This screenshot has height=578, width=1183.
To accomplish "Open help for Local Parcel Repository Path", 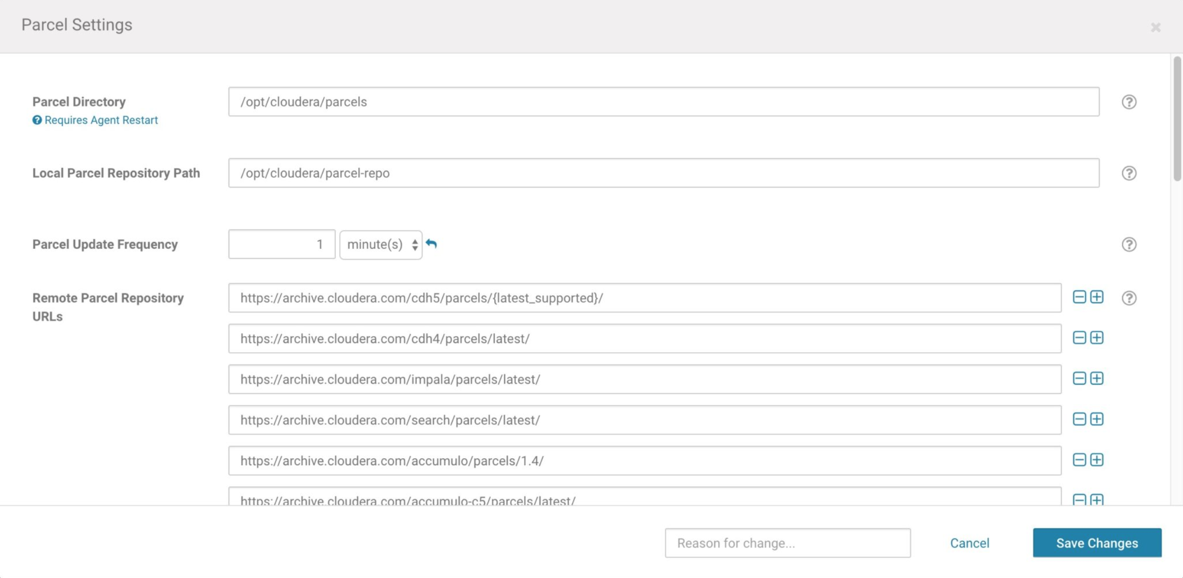I will 1129,173.
